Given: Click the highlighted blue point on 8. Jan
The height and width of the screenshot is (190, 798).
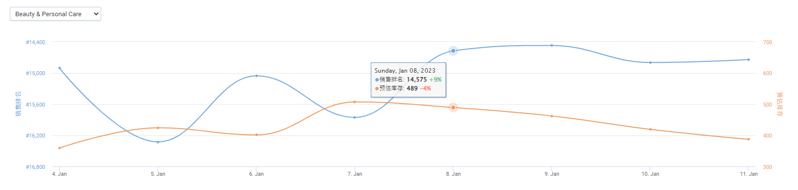Looking at the screenshot, I should point(453,51).
